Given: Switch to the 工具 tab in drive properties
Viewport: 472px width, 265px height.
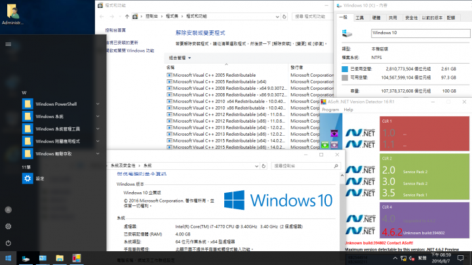Looking at the screenshot, I should point(359,18).
